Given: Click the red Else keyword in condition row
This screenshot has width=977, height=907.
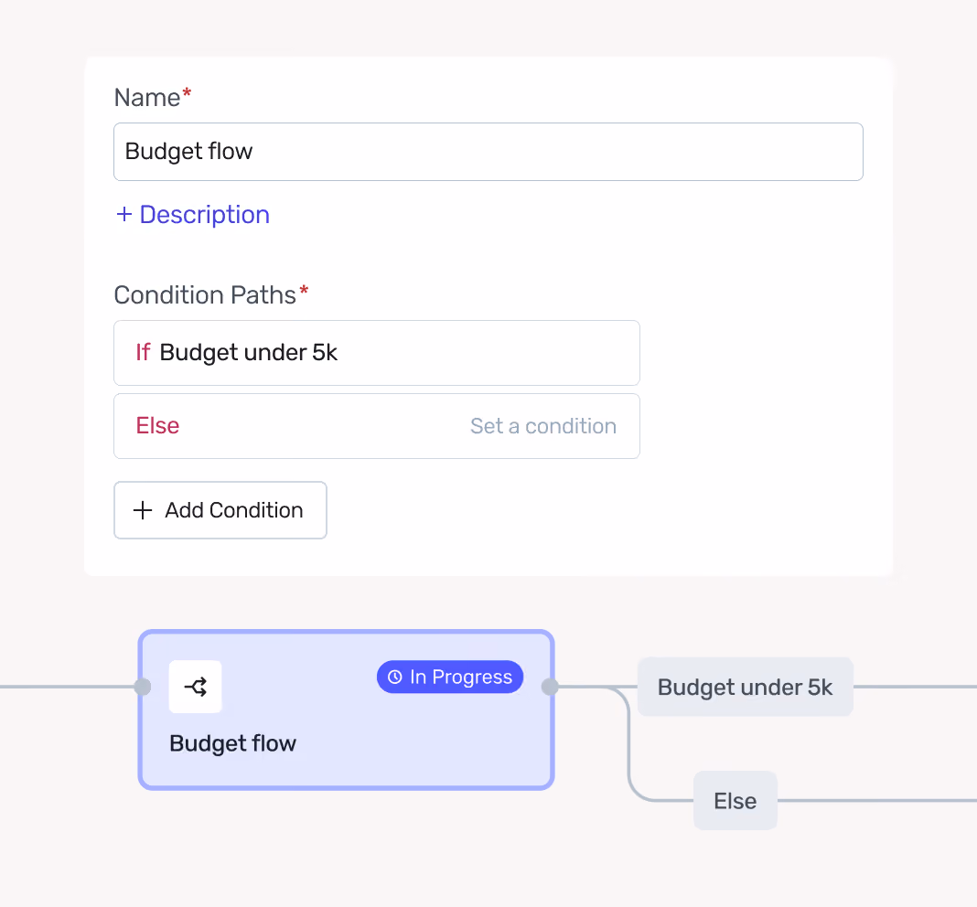Looking at the screenshot, I should [x=157, y=426].
